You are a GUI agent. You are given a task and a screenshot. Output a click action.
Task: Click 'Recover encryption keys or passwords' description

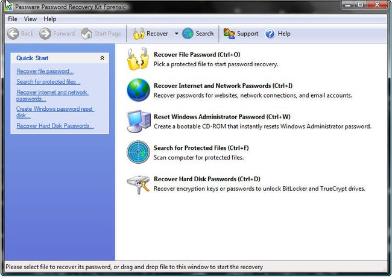pyautogui.click(x=259, y=189)
